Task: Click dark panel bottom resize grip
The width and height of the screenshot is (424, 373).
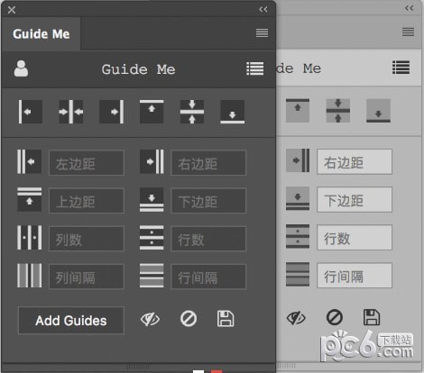Action: pyautogui.click(x=138, y=367)
